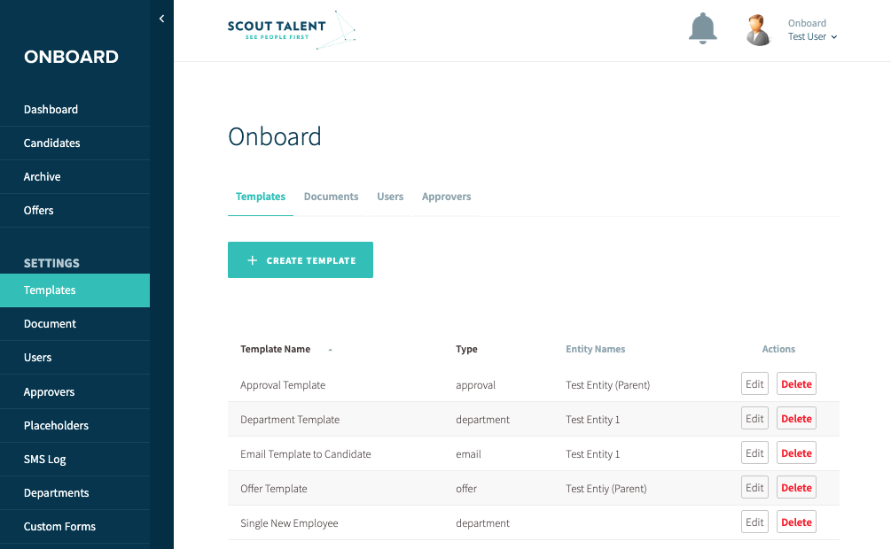Click the Type column header
Screen dimensions: 891x549
(x=466, y=349)
